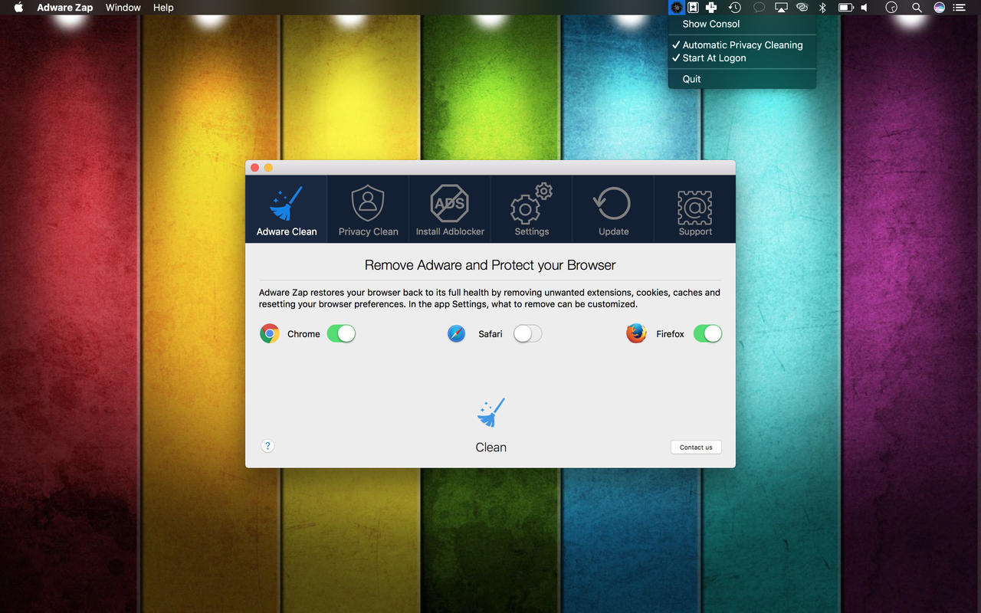This screenshot has width=981, height=613.
Task: Uncheck Automatic Privacy Cleaning menu item
Action: [742, 45]
